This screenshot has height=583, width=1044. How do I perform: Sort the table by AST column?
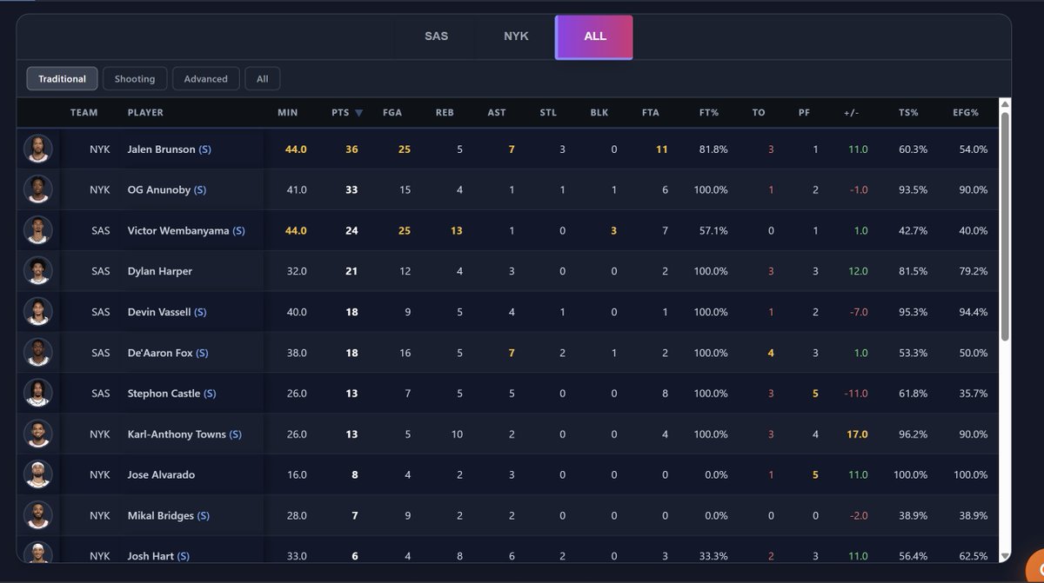[x=497, y=113]
